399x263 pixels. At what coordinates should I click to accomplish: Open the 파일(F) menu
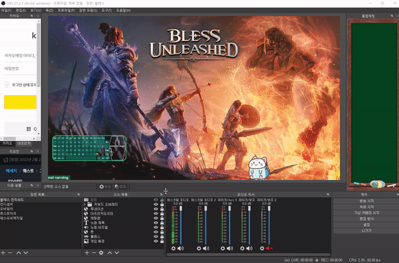[6, 11]
